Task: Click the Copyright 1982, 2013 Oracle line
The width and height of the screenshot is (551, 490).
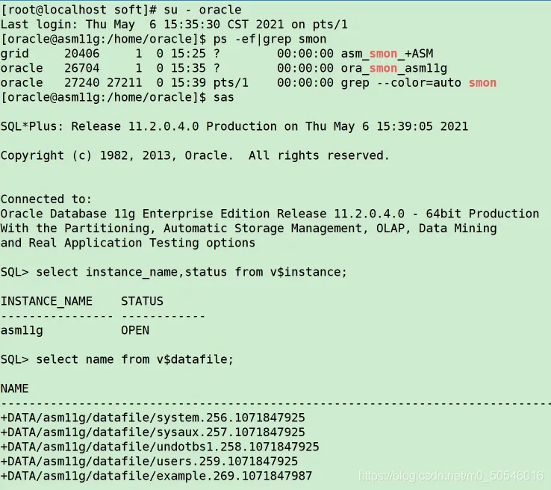Action: [195, 155]
